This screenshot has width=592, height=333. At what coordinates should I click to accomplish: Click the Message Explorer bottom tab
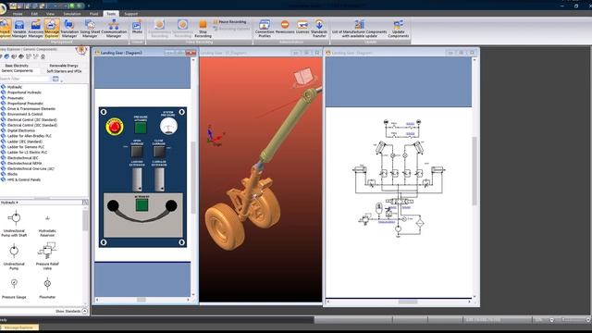click(18, 327)
